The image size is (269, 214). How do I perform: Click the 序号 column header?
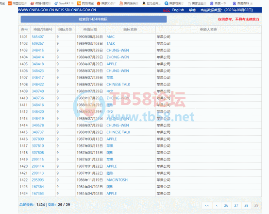24,30
